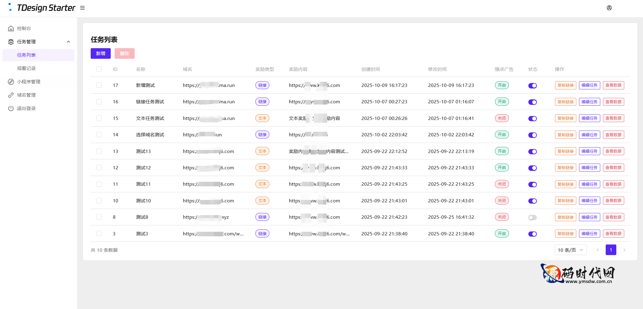Go to next page arrow in pagination

coord(624,250)
